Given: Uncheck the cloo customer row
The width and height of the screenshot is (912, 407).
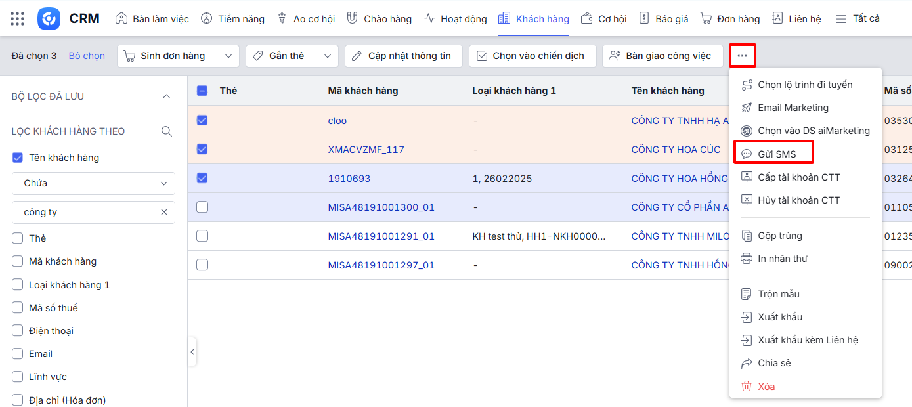Looking at the screenshot, I should click(x=202, y=121).
